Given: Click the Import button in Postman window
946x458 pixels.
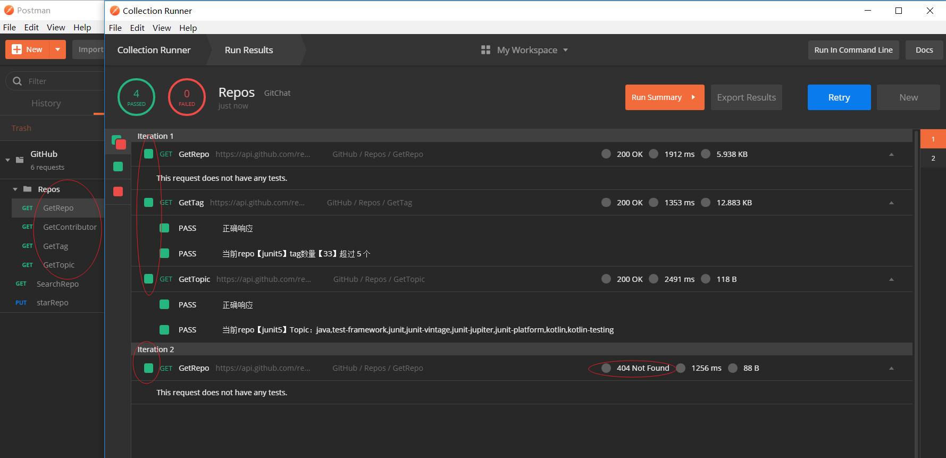Looking at the screenshot, I should (89, 49).
